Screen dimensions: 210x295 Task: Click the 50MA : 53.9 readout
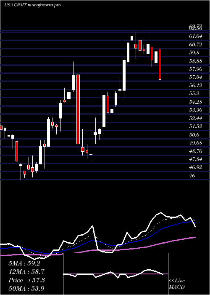pyautogui.click(x=26, y=288)
